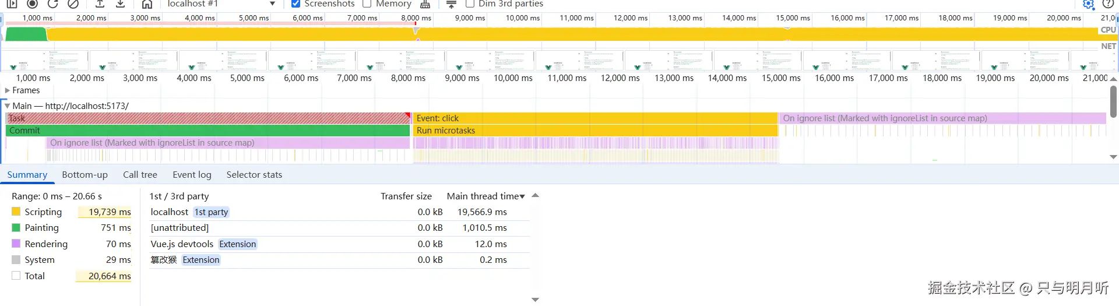
Task: Click the 70 ms Rendering value
Action: [118, 244]
